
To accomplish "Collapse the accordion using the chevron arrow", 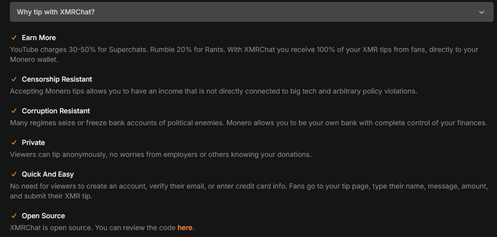I will coord(482,12).
